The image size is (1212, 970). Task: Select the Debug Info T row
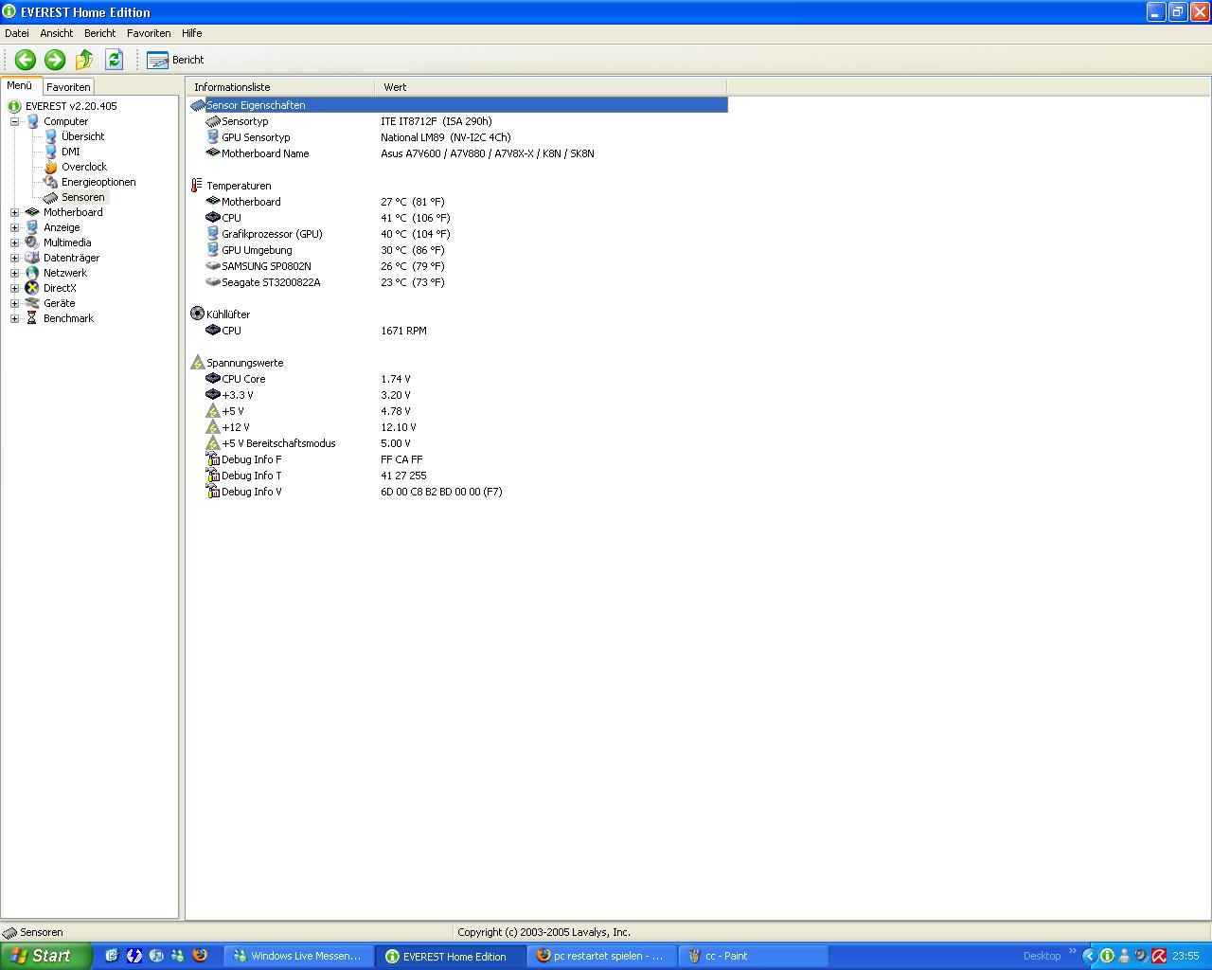[x=458, y=476]
